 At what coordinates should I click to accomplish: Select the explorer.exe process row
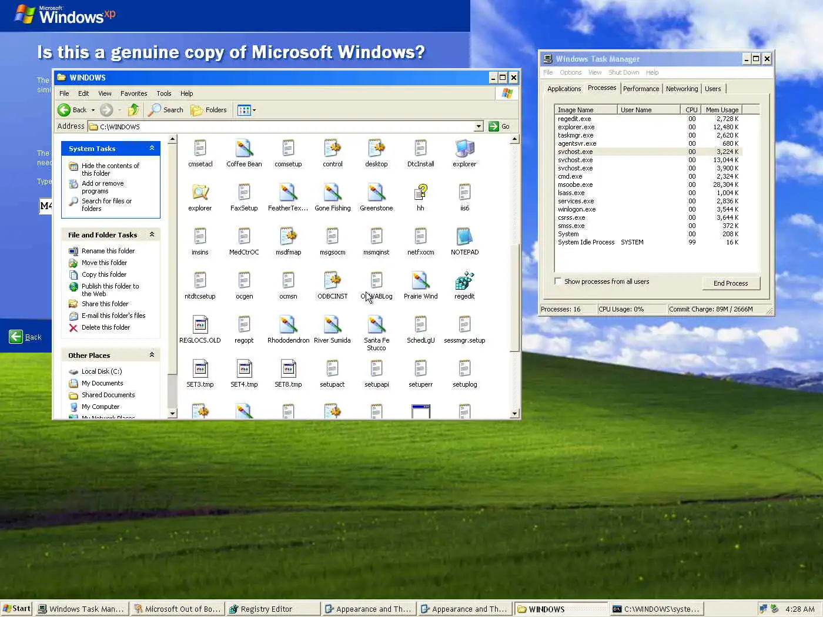[x=648, y=127]
